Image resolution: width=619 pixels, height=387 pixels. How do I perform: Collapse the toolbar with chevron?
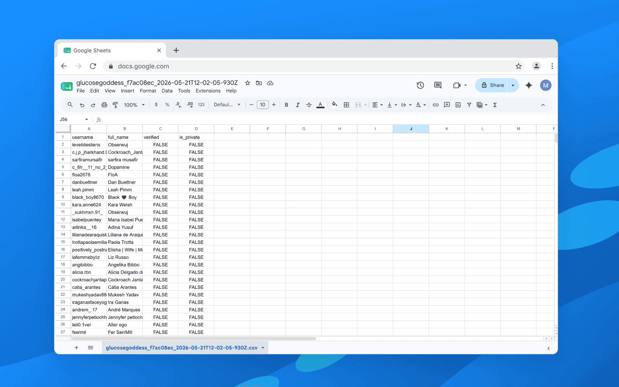543,105
